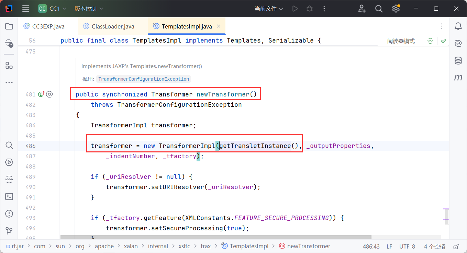467x253 pixels.
Task: Open the Maven tool window
Action: point(458,78)
